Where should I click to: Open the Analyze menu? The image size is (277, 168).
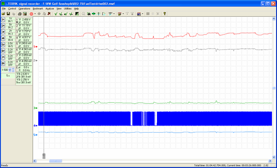pos(50,9)
